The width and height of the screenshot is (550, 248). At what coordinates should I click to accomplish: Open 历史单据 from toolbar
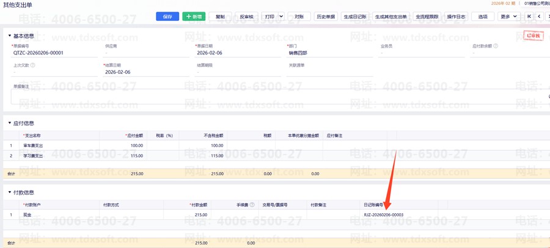[326, 16]
